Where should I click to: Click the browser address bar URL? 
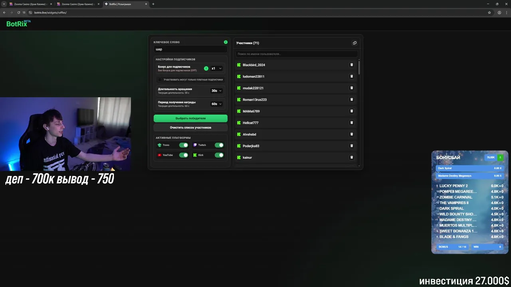coord(50,12)
